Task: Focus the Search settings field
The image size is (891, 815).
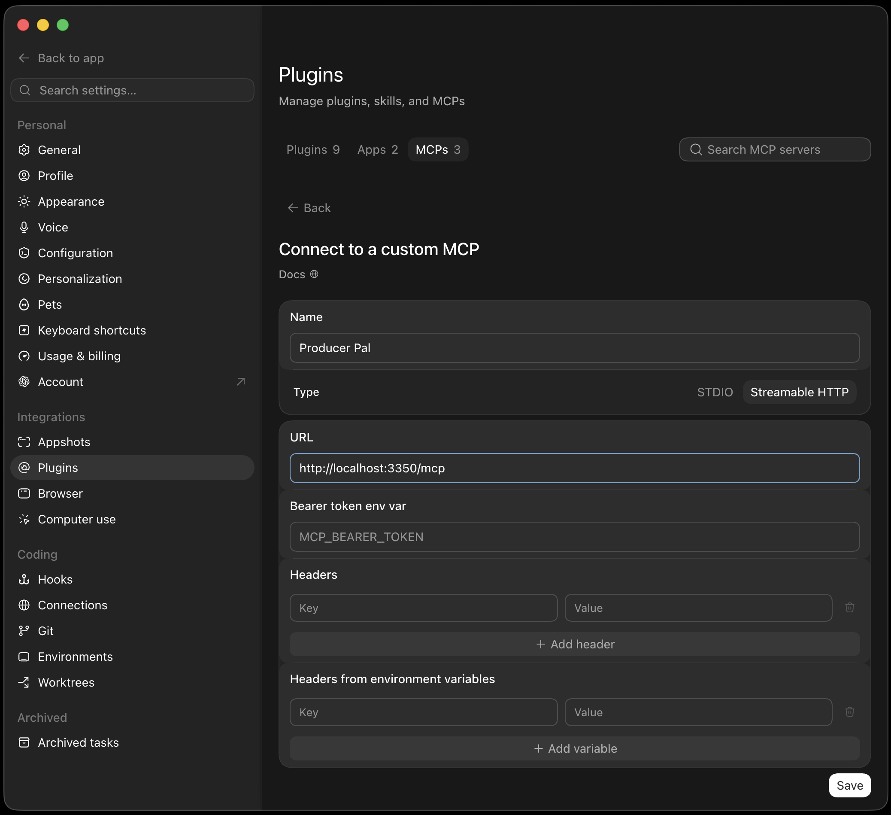Action: tap(132, 90)
